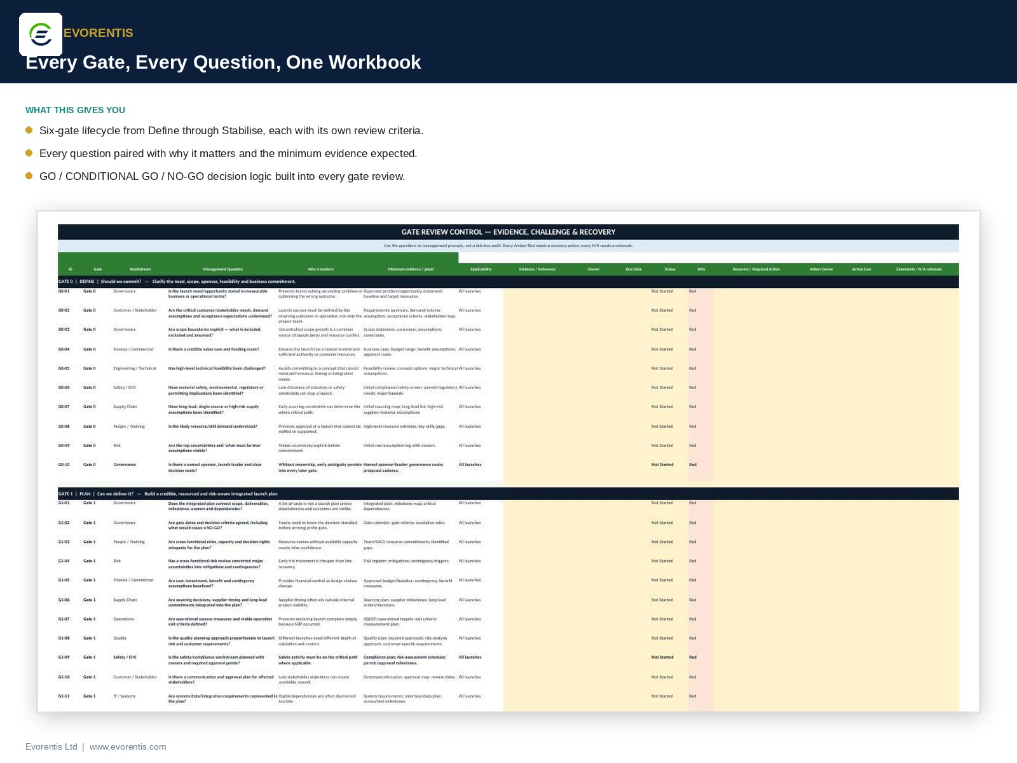Click 'Supply Chain' workstream in row G0-07

[125, 406]
